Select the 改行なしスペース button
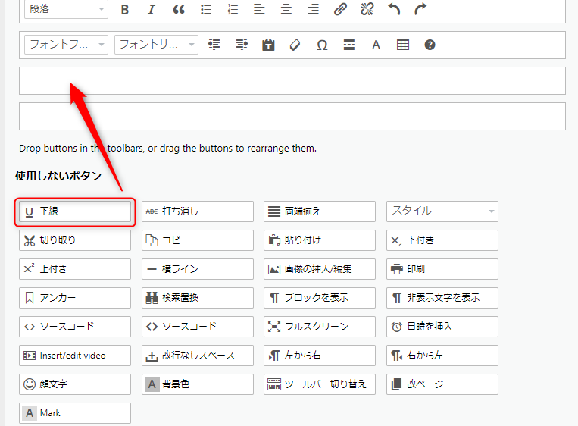The width and height of the screenshot is (578, 426). [x=198, y=356]
